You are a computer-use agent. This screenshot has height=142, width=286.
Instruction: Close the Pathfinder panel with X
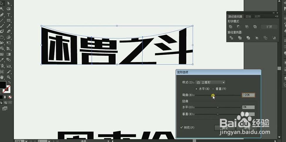click(x=277, y=13)
